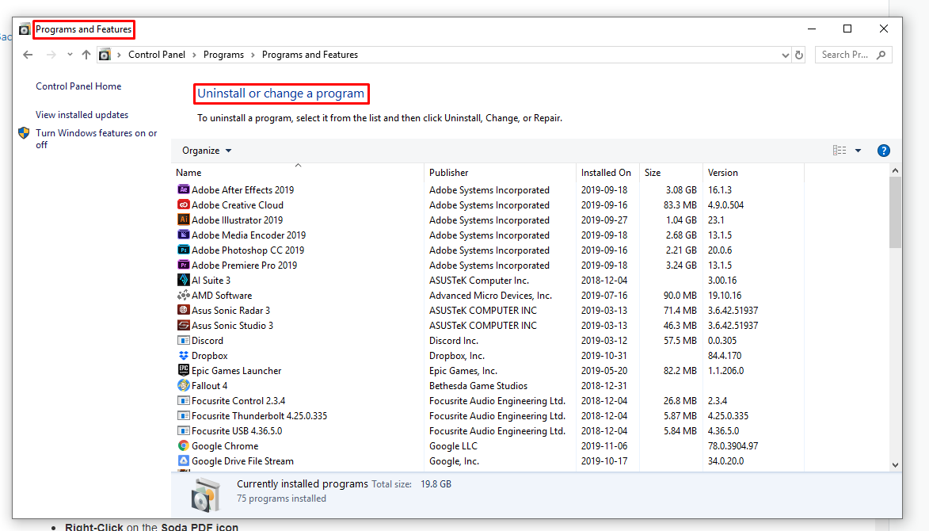Screen dimensions: 929x531
Task: Click the scrollbar up arrow
Action: point(895,170)
